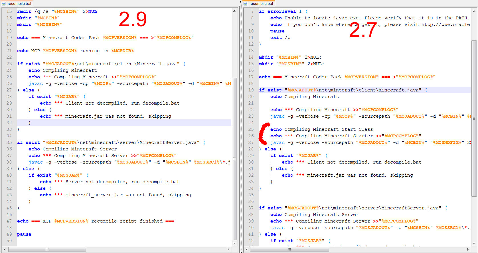Viewport: 478px width, 253px height.
Task: Click the 'rmdir /q /s "%MCSBIN%"' line in the left view
Action: 57,11
